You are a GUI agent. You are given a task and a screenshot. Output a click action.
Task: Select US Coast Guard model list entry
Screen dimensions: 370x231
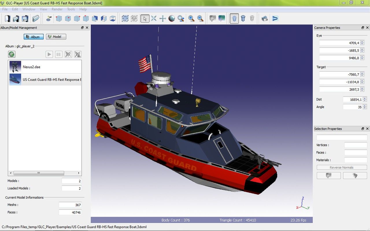coord(45,79)
